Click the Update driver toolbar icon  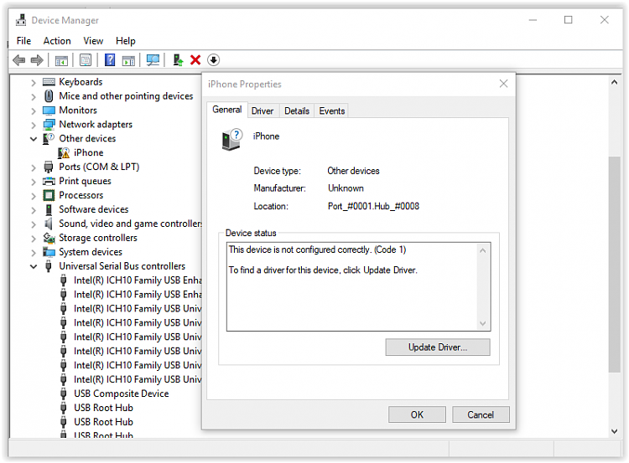pos(178,60)
